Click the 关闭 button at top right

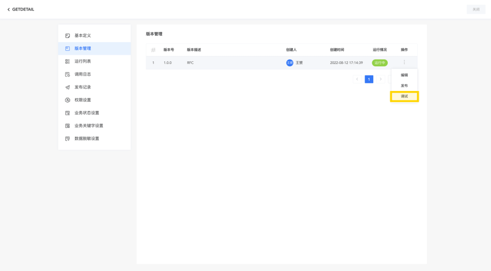[476, 9]
